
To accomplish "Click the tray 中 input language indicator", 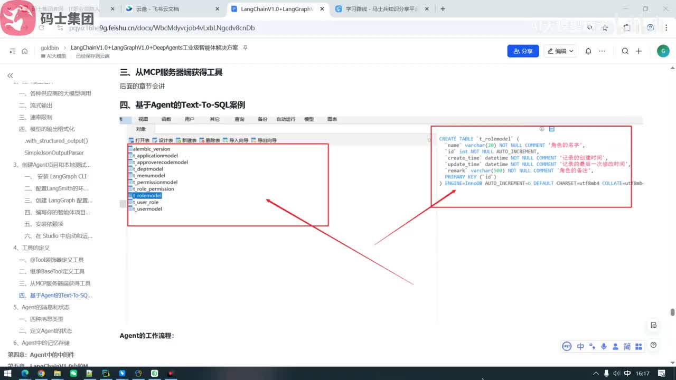I will [x=627, y=373].
